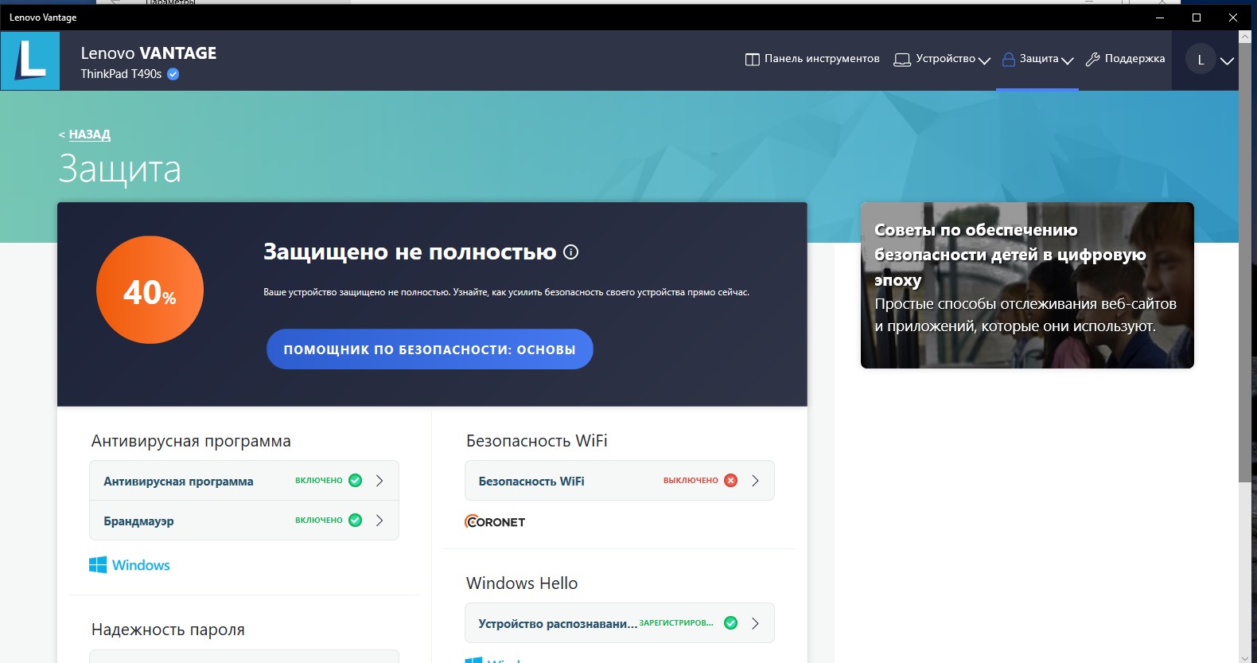The height and width of the screenshot is (663, 1257).
Task: Click the ВЫКЛЮЧЕНО status text
Action: point(691,481)
